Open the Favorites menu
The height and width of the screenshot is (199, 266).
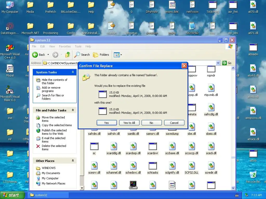point(65,46)
